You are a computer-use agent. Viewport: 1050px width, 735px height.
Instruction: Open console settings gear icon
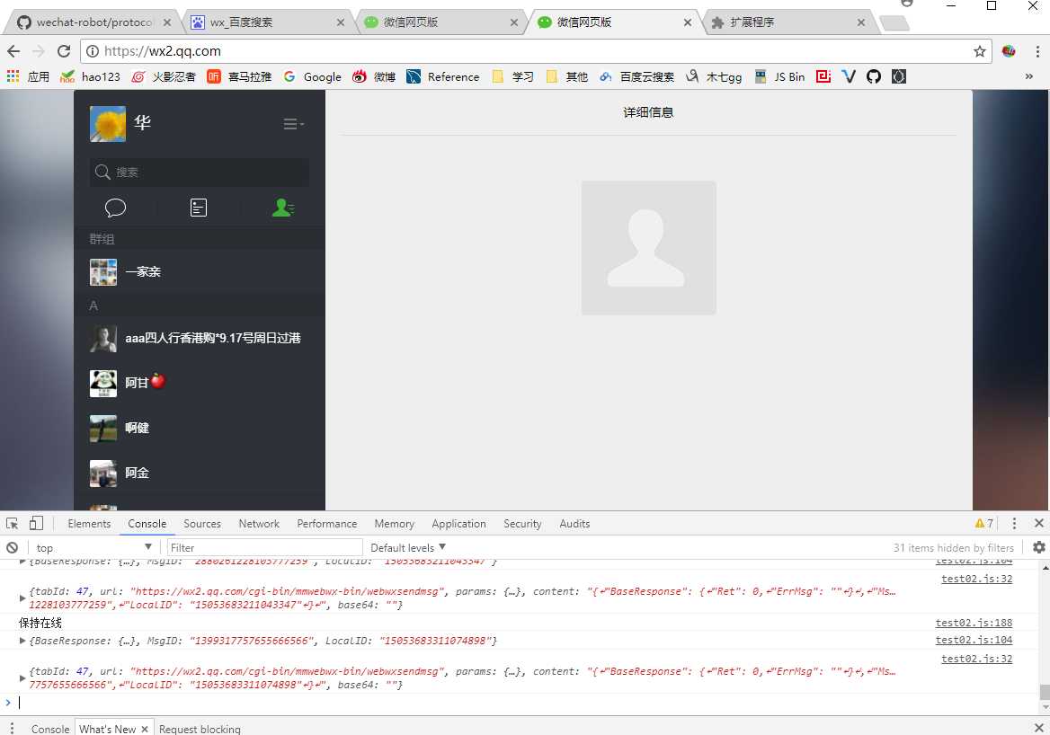[x=1038, y=547]
